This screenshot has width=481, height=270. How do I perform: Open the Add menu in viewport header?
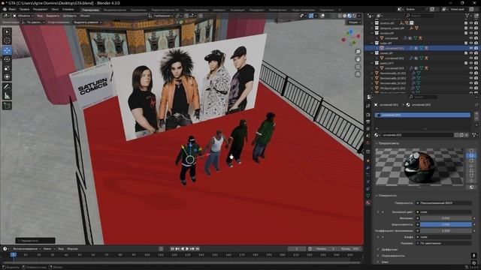coord(70,16)
